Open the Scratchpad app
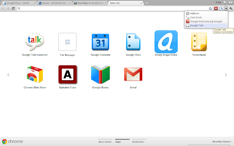 (199, 42)
